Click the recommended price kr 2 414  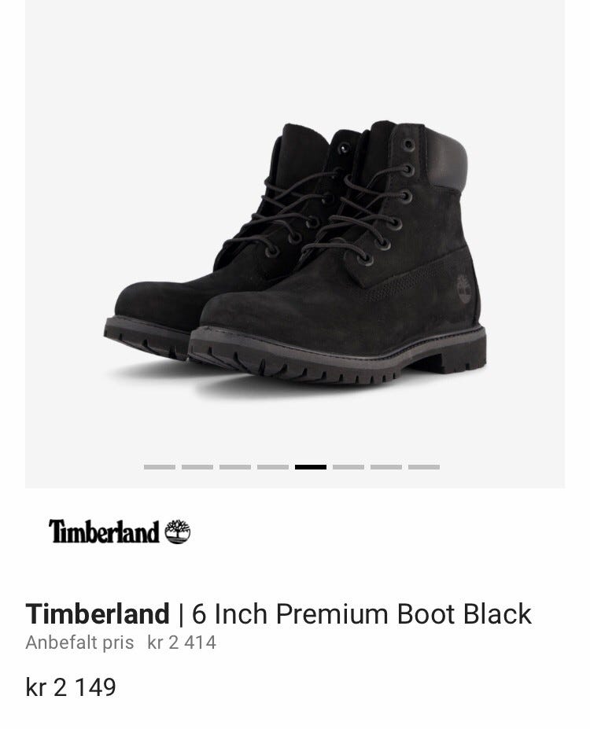coord(182,642)
